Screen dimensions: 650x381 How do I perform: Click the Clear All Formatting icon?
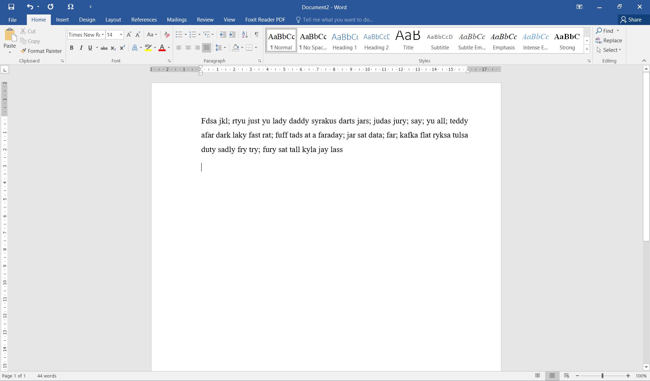167,35
